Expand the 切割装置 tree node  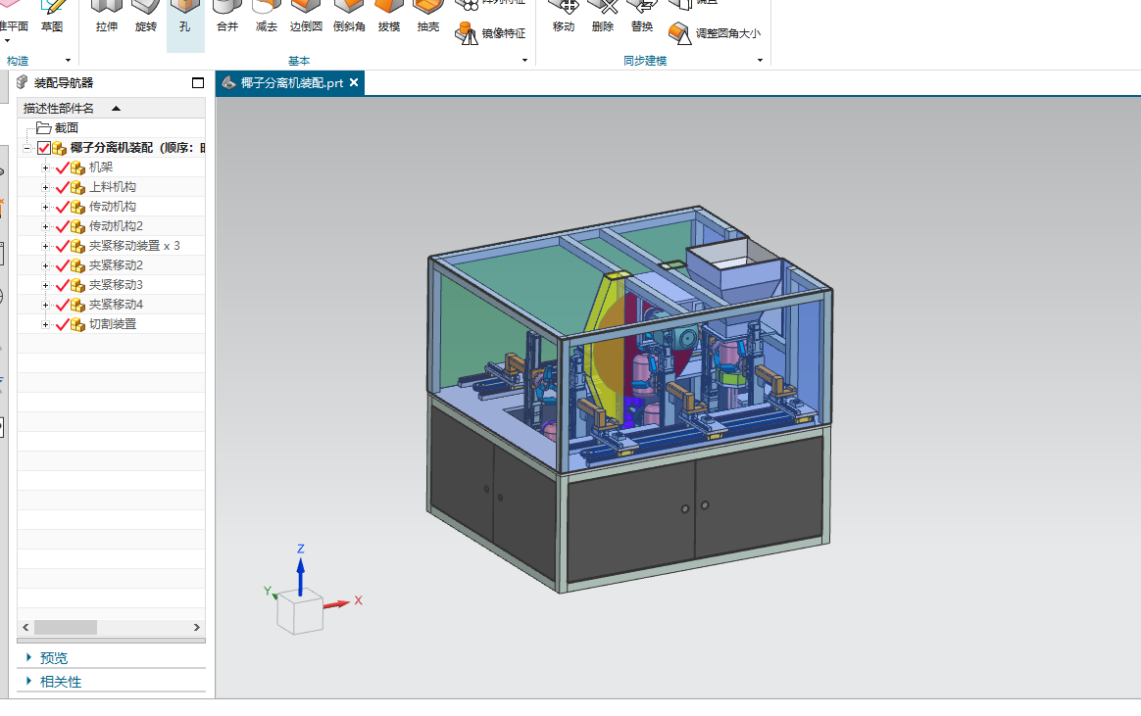click(45, 324)
